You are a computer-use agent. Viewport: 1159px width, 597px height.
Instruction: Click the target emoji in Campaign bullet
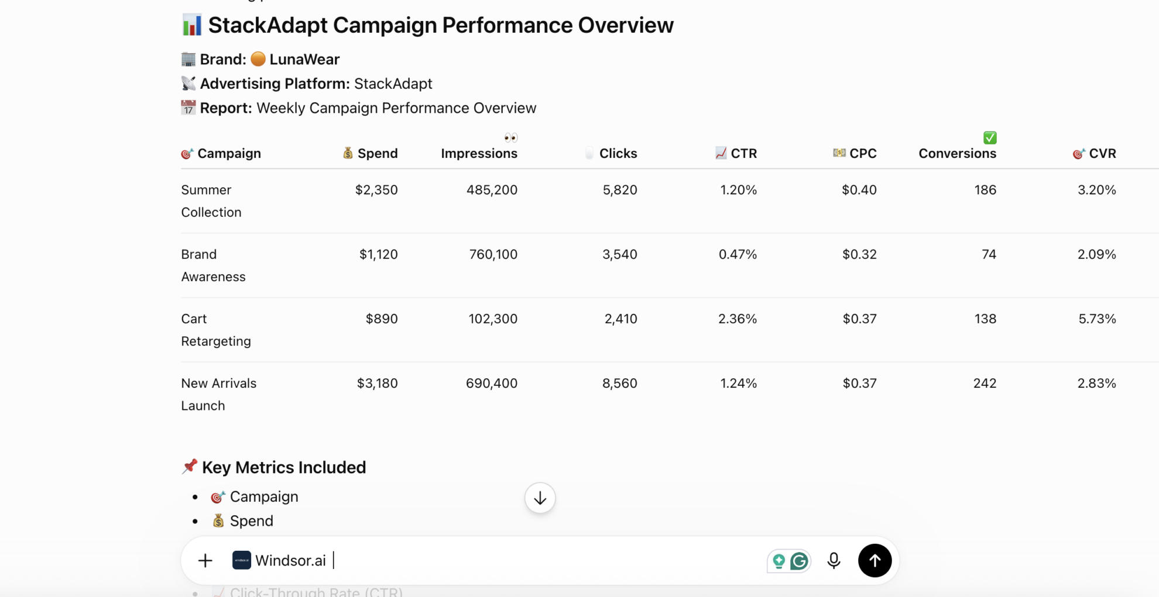coord(218,497)
